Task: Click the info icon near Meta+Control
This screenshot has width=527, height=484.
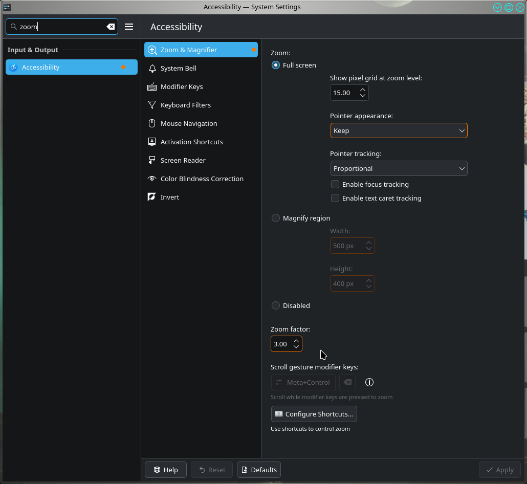Action: (x=369, y=382)
